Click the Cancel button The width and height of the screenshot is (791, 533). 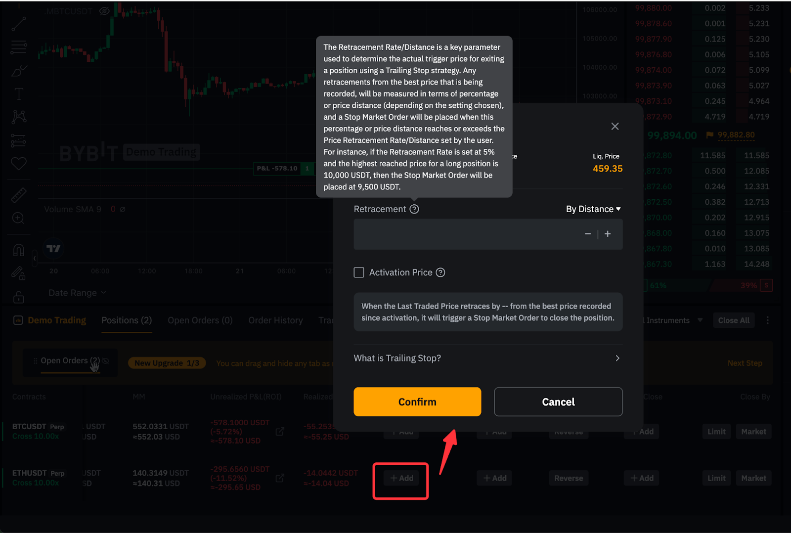click(558, 401)
